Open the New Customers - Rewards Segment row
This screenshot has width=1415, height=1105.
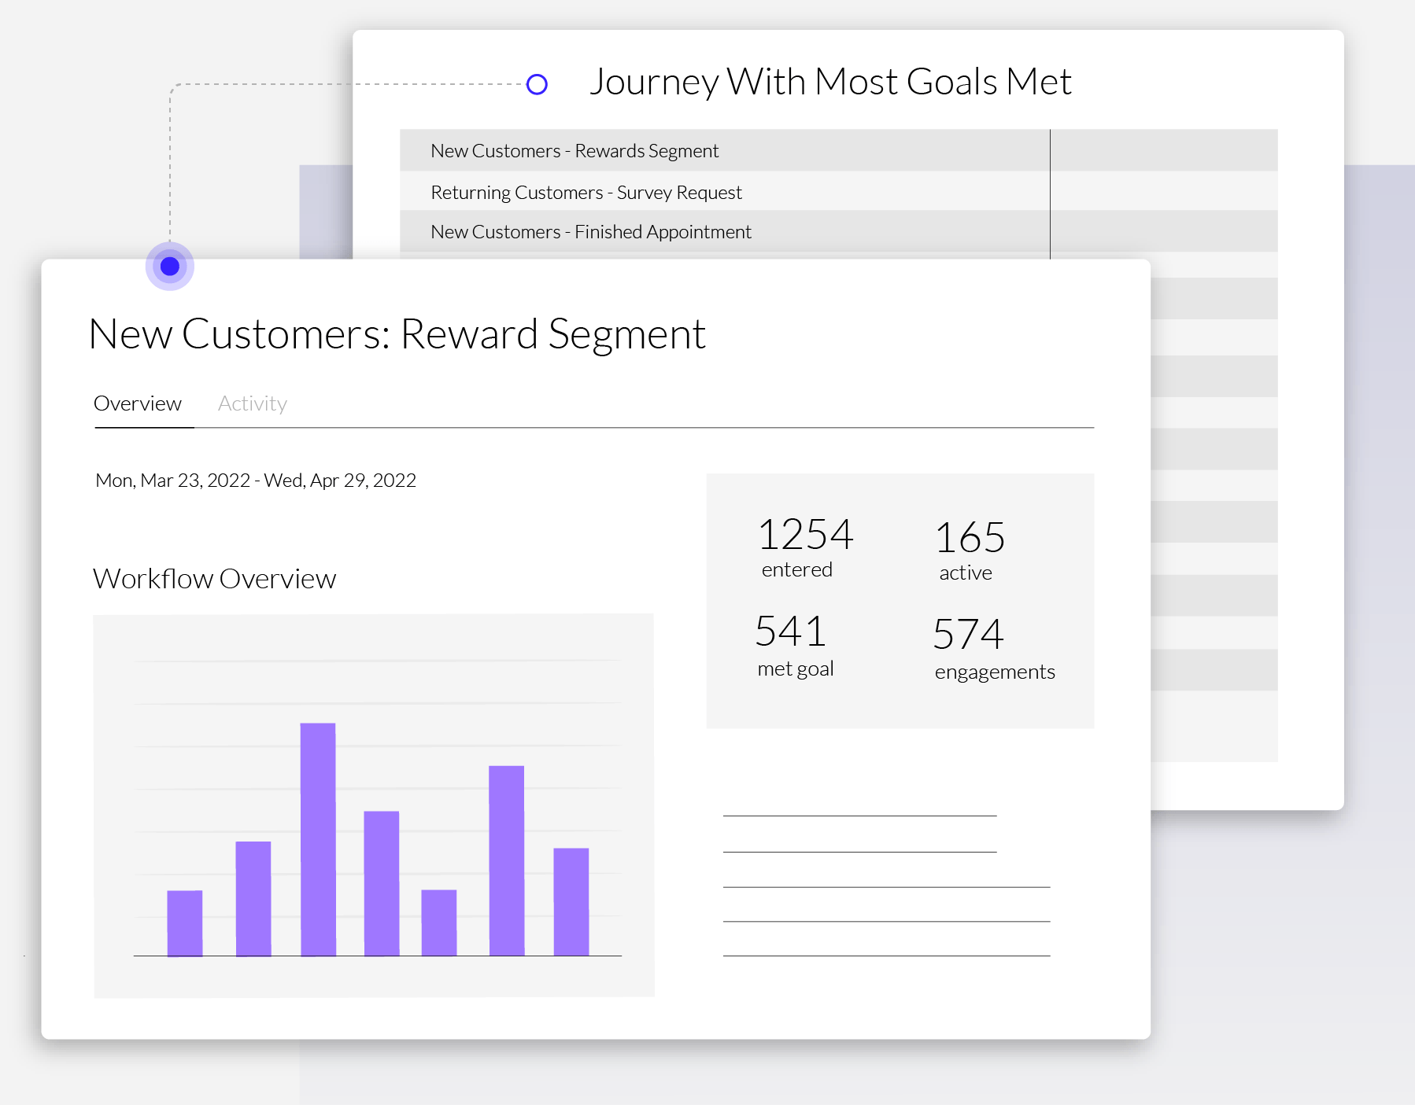[x=574, y=151]
